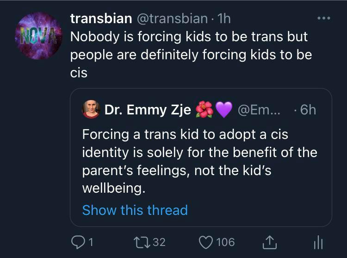Click the purple heart emoji
The height and width of the screenshot is (258, 347).
224,110
